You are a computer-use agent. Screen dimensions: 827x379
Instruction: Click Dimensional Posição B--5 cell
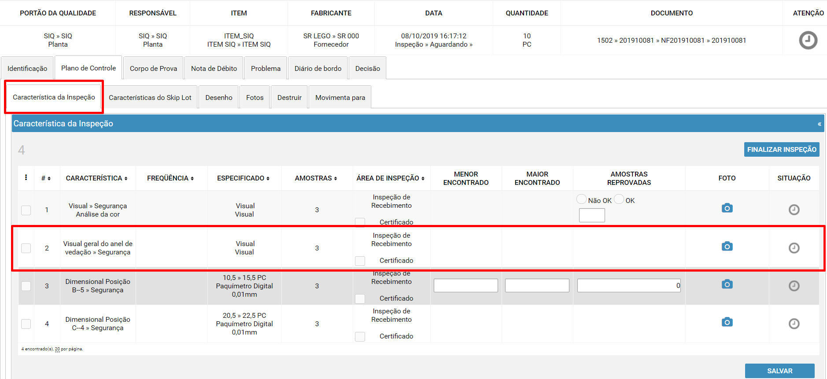98,286
